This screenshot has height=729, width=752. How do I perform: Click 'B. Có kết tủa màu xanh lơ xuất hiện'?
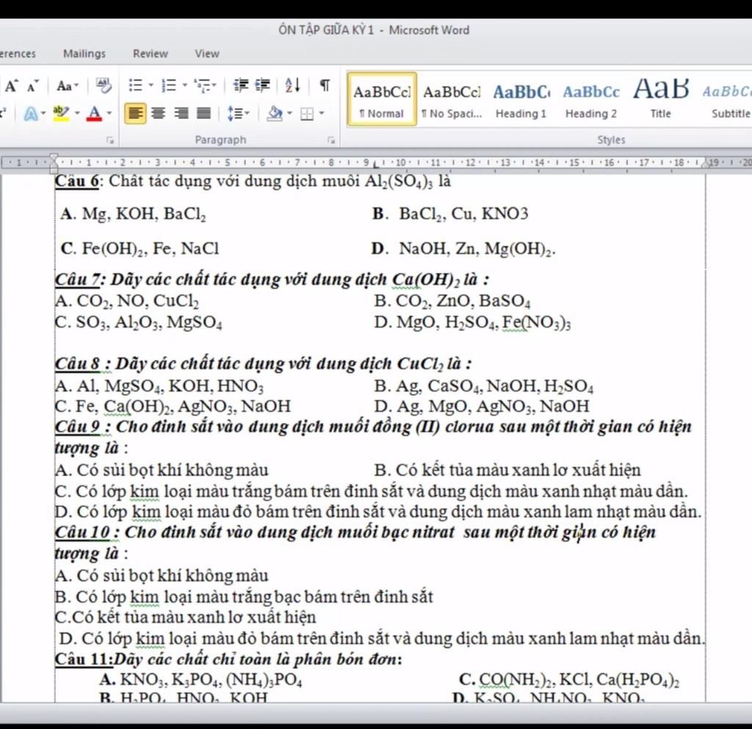(x=507, y=470)
